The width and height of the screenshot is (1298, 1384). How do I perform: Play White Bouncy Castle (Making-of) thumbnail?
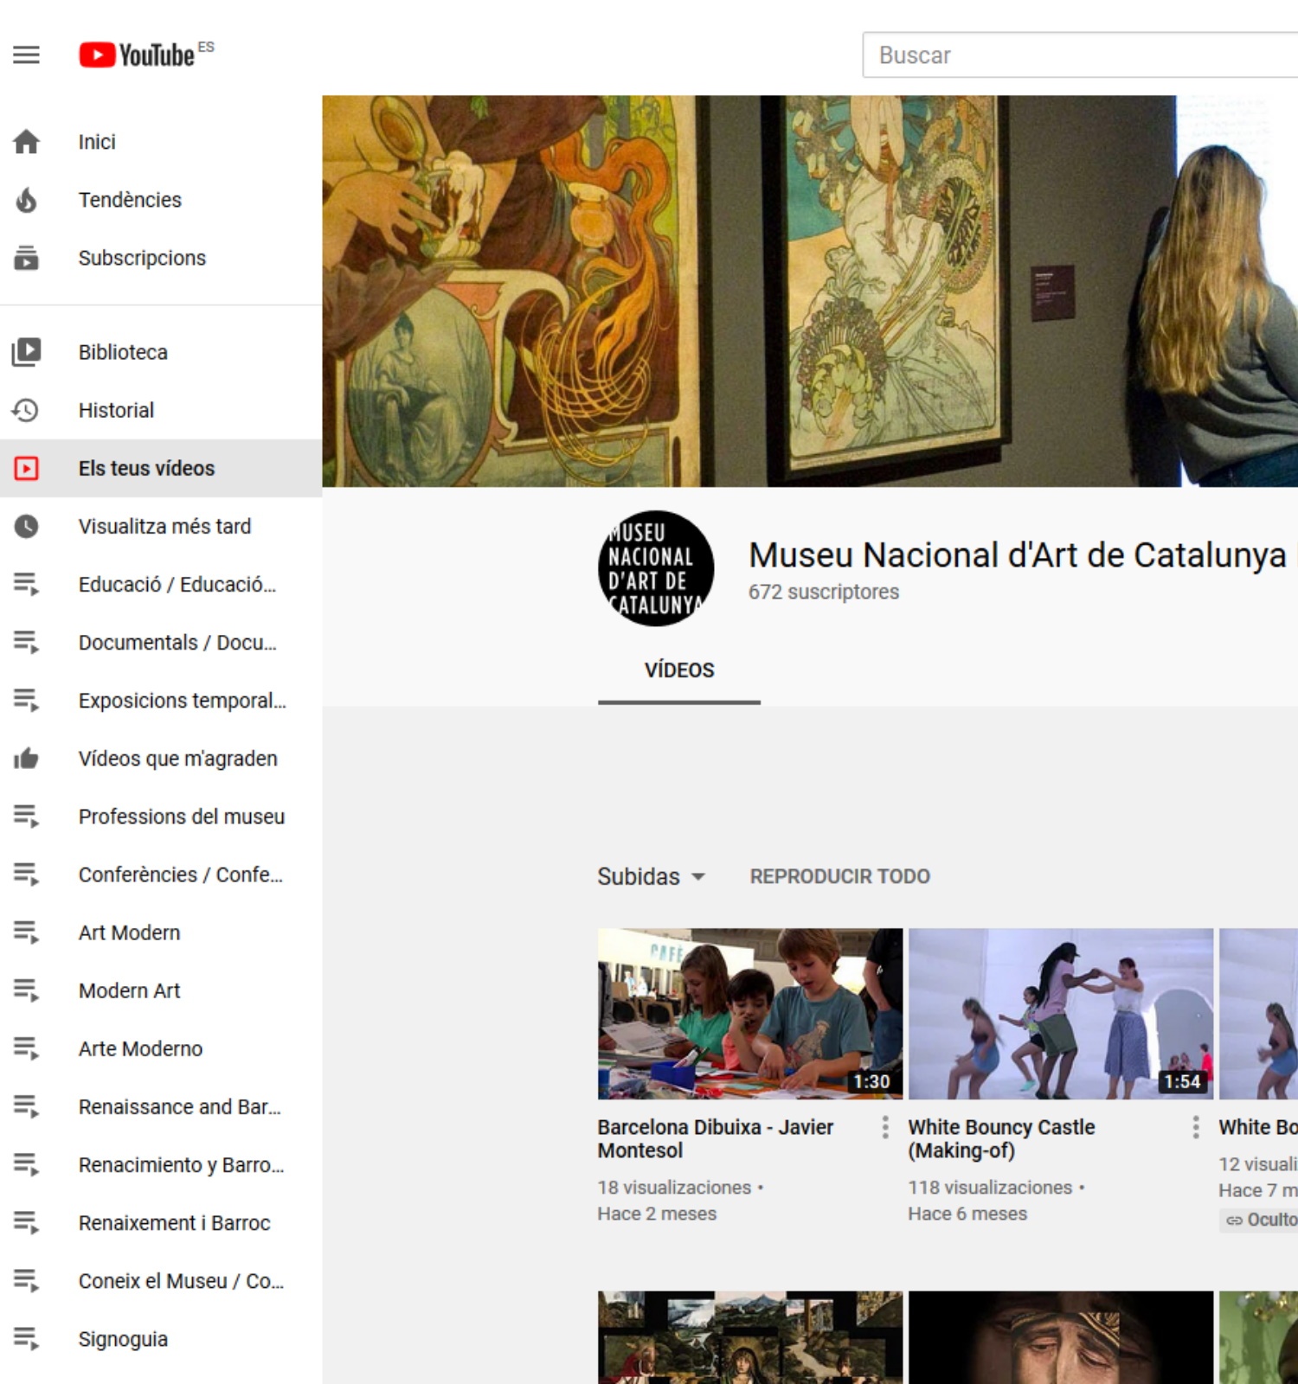pyautogui.click(x=1061, y=1014)
